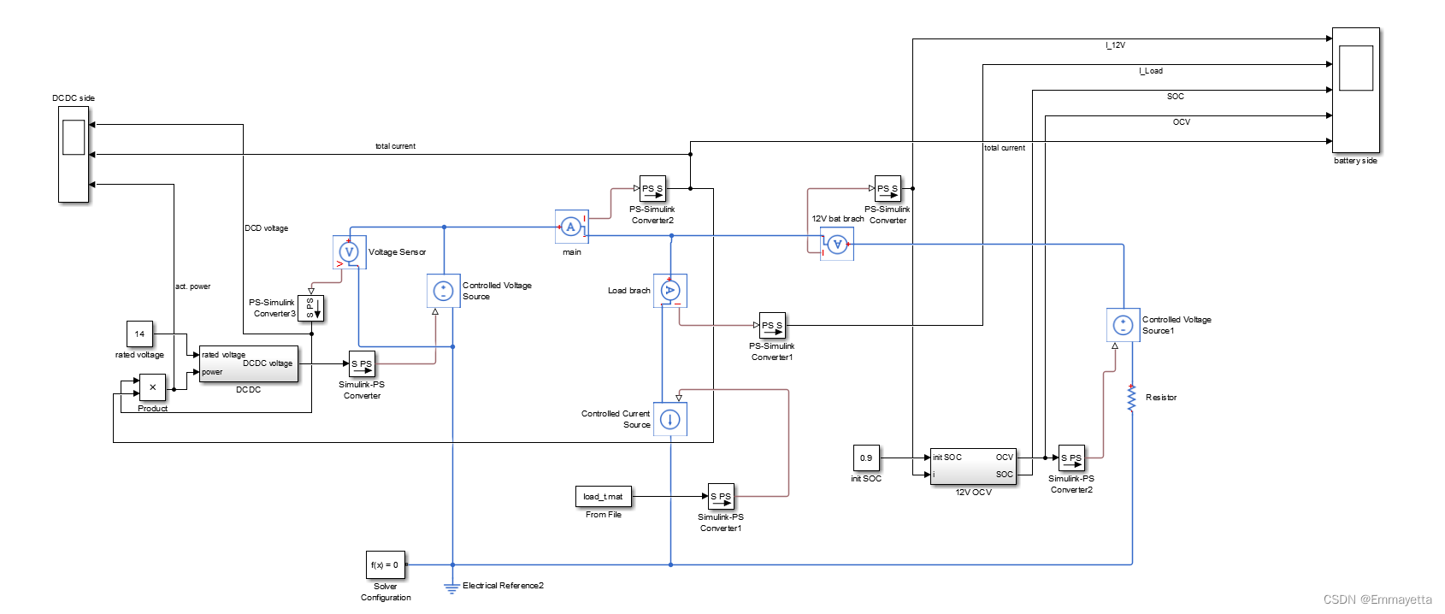Select the Simulink-PS Converter2 block
Screen dimensions: 1445x614
1071,458
